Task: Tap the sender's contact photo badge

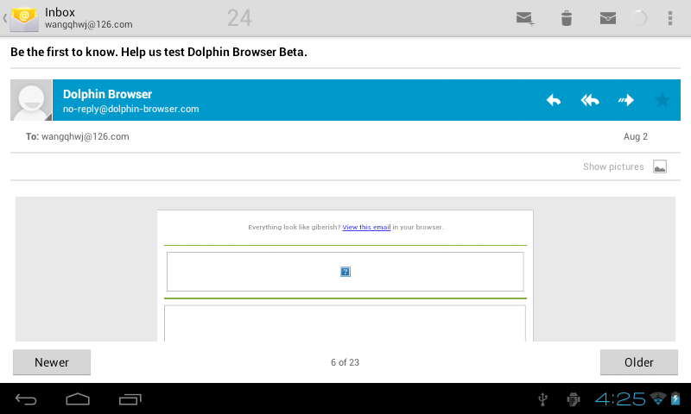Action: (x=31, y=100)
